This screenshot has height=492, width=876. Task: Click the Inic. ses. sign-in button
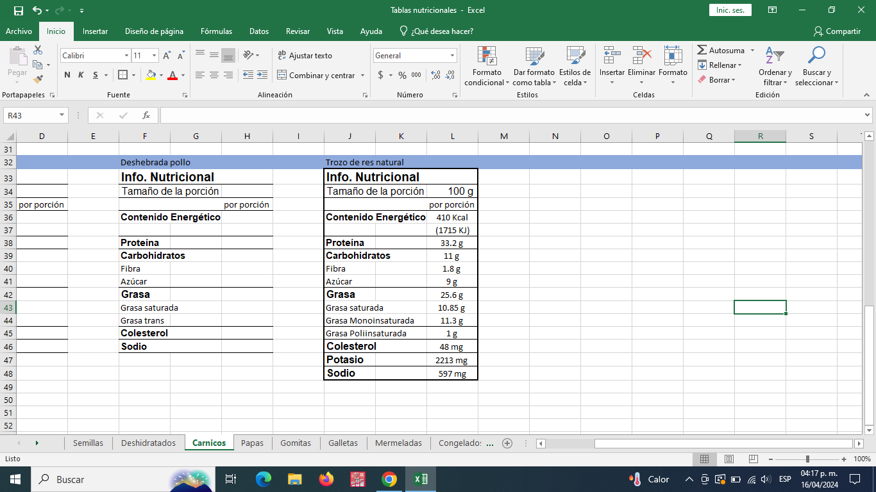[x=730, y=10]
